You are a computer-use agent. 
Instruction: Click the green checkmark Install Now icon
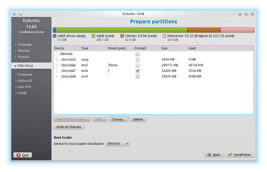pyautogui.click(x=230, y=155)
